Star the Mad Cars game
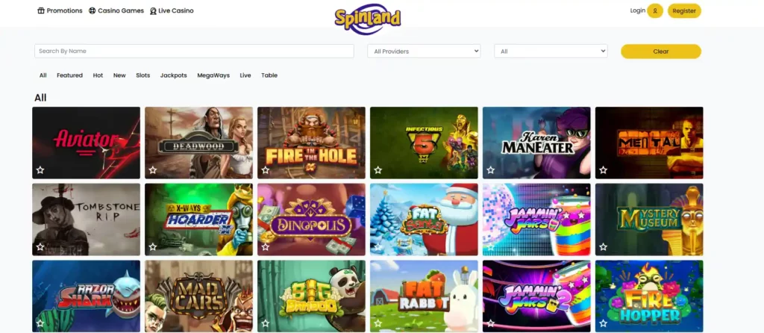764x333 pixels. click(x=152, y=323)
